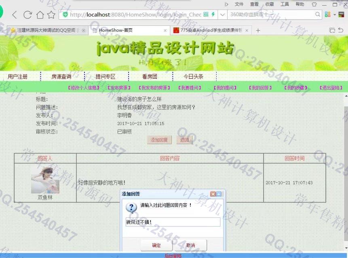Viewport: 348px width, 258px height.
Task: Open the QR code icon in the address bar
Action: (x=206, y=15)
